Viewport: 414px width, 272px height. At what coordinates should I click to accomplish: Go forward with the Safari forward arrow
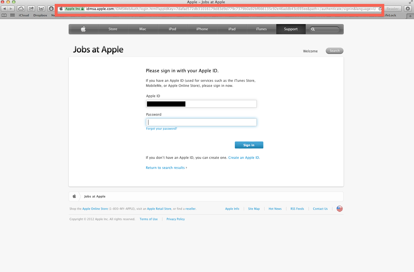coord(11,9)
